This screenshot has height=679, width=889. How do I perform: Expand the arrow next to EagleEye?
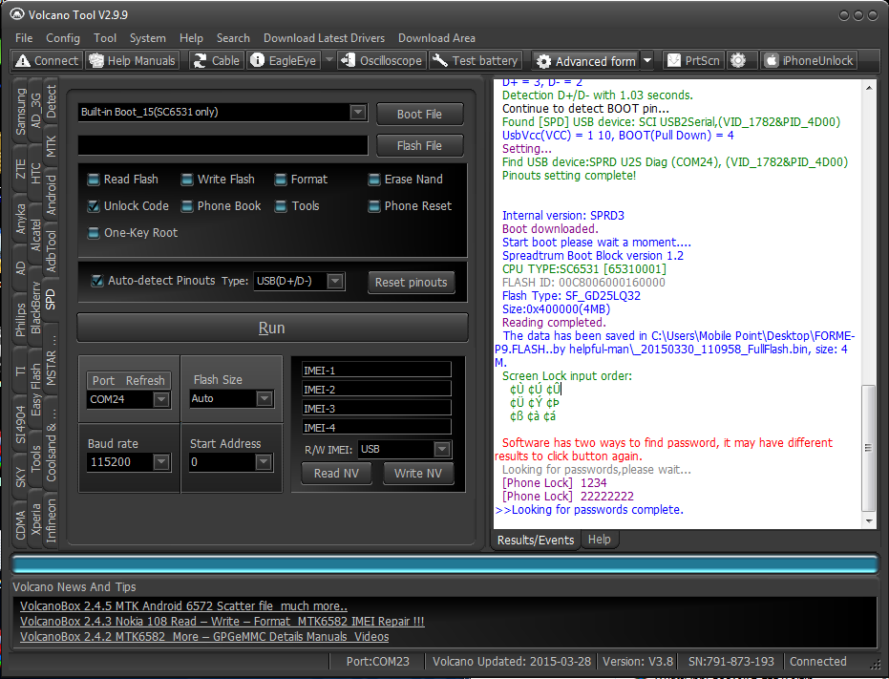tap(328, 60)
